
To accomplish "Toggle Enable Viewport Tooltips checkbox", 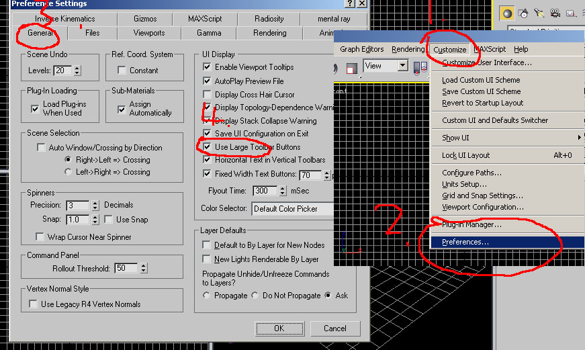I will (207, 67).
